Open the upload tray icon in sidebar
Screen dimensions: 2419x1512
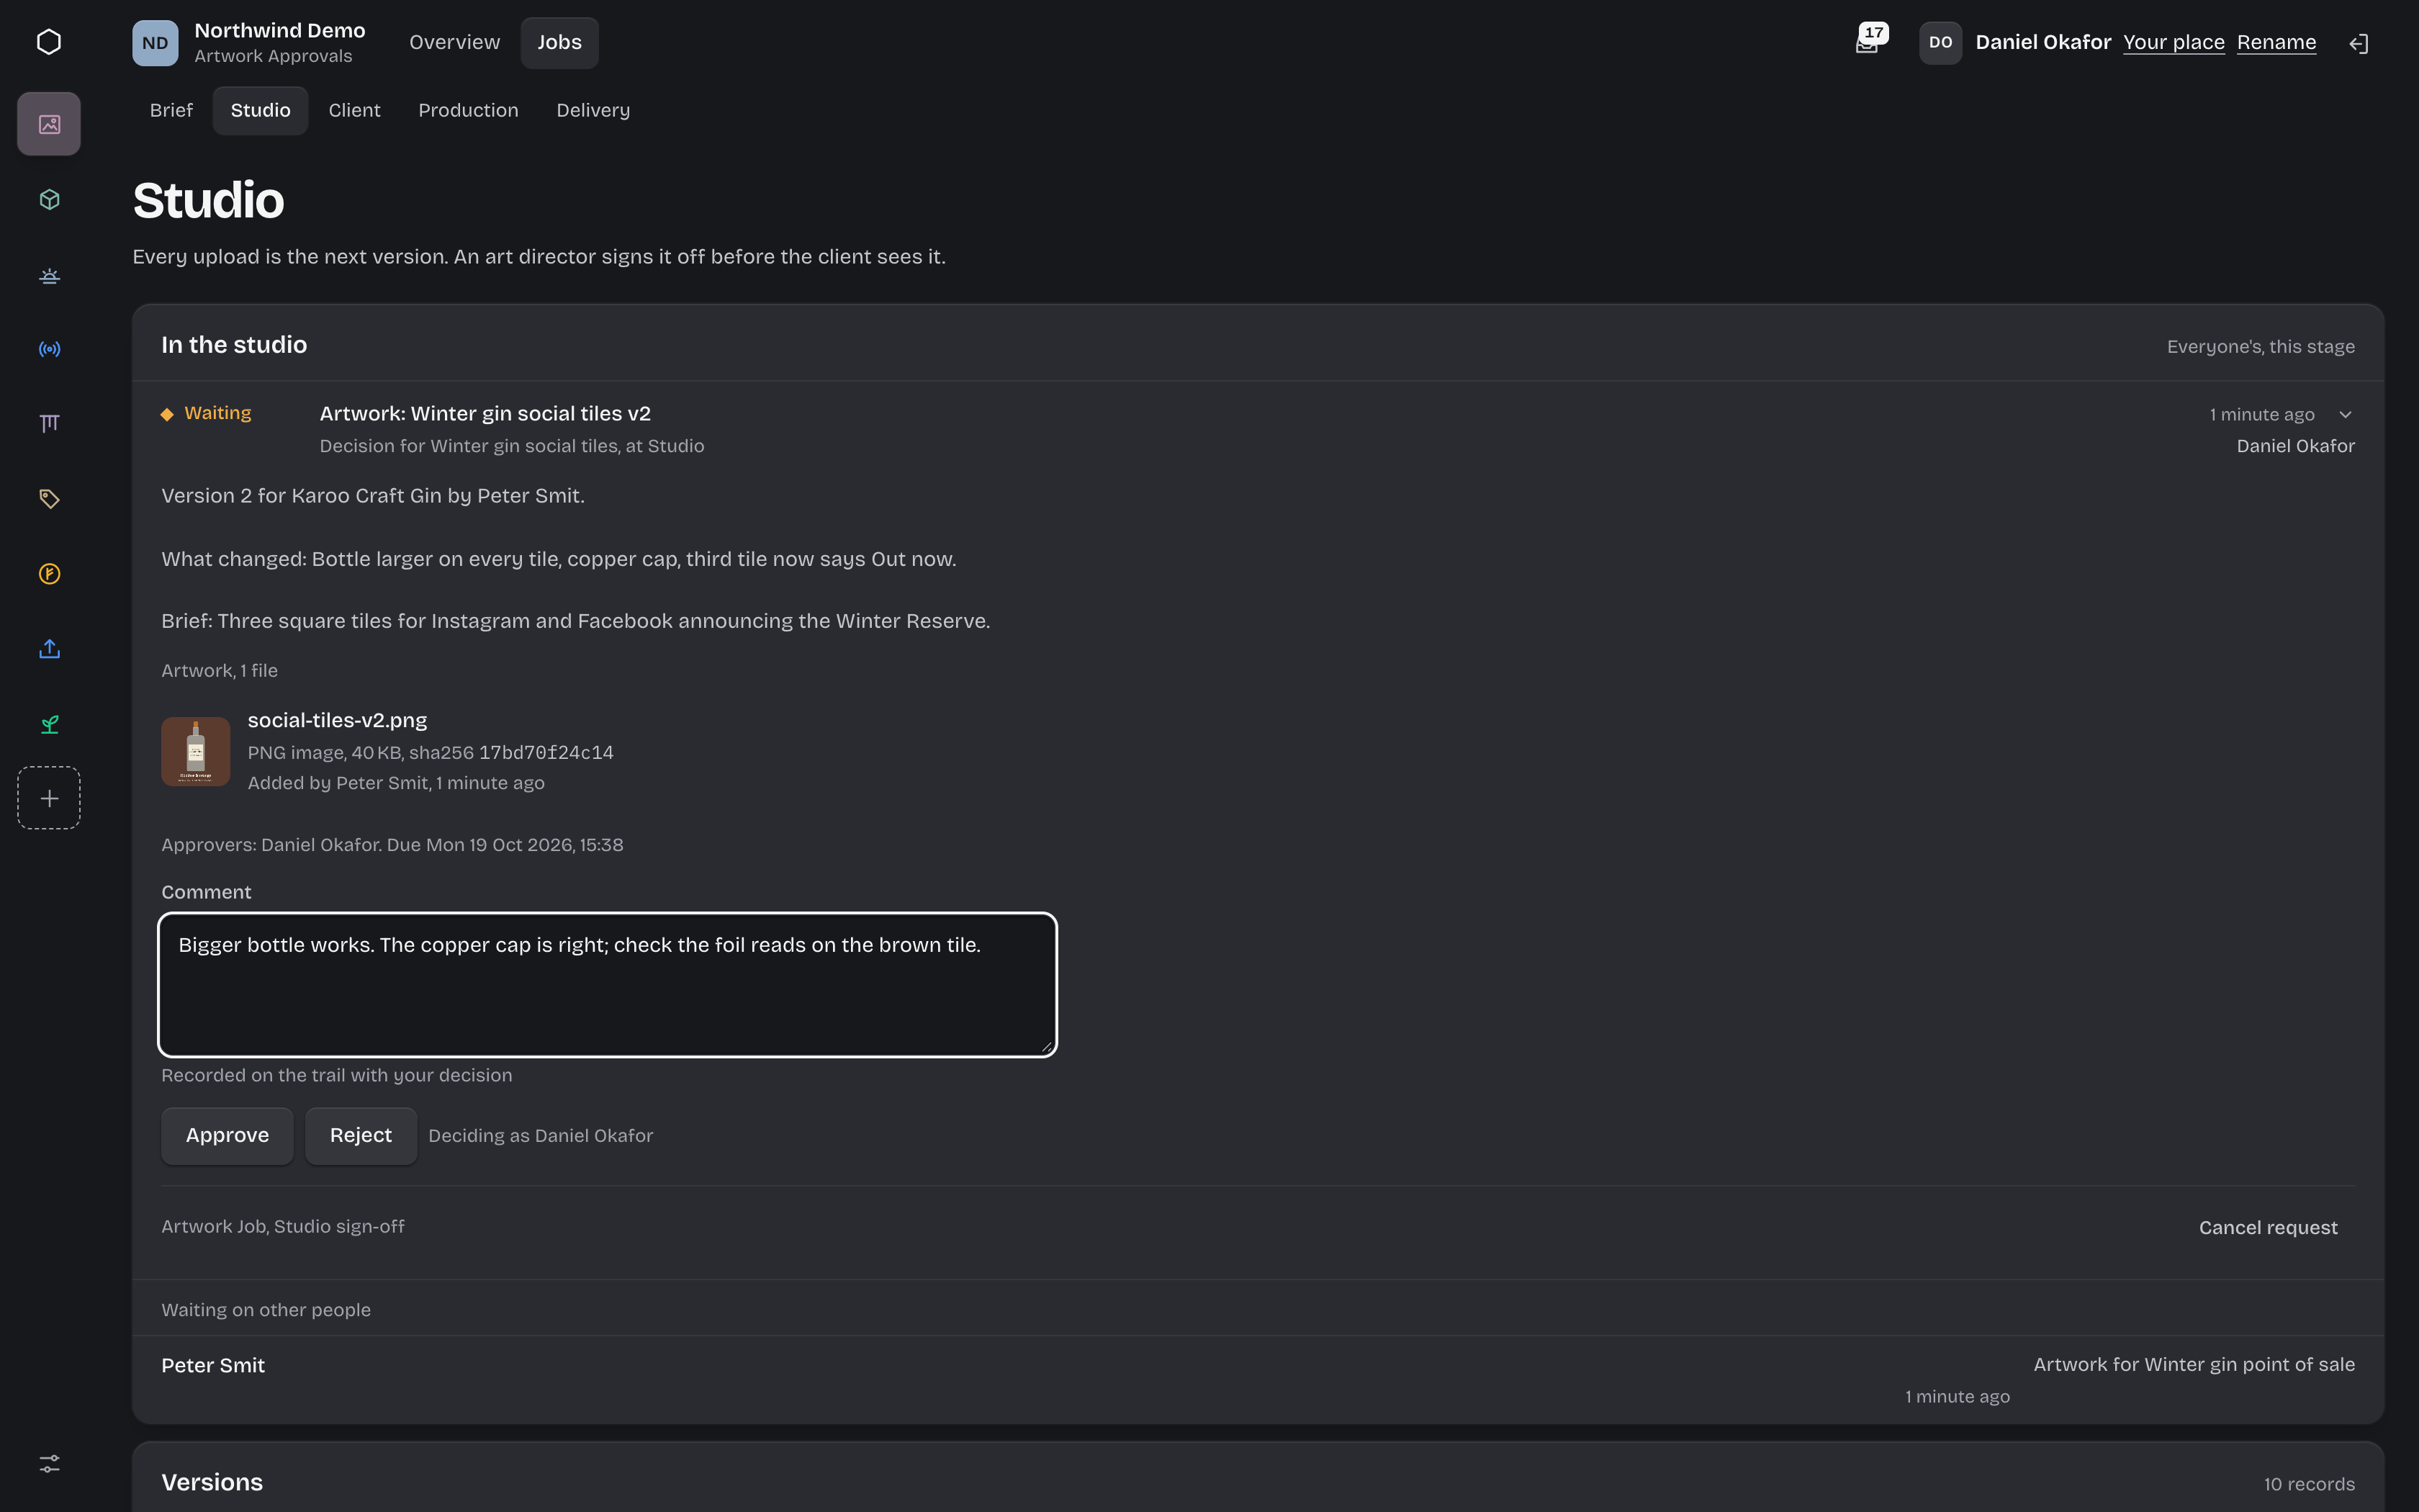(49, 649)
